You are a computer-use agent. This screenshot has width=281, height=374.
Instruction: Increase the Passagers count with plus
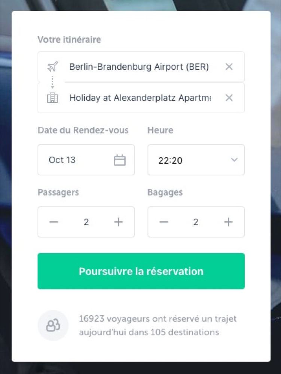click(118, 222)
